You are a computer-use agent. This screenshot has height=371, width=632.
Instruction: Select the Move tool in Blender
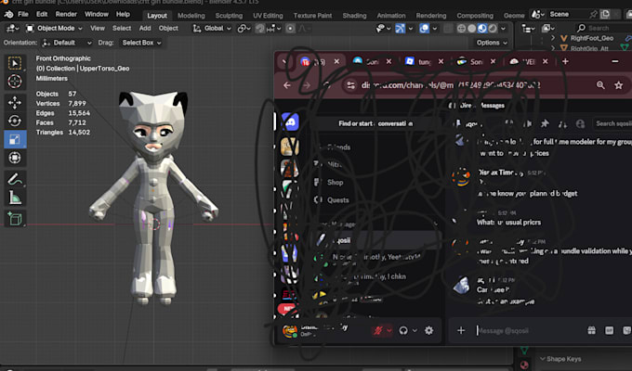point(15,103)
